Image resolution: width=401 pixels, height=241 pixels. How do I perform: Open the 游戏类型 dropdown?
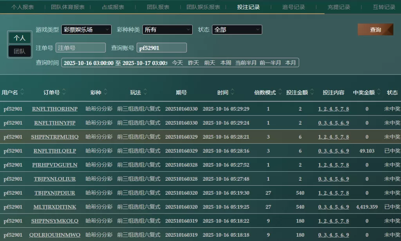click(x=86, y=30)
